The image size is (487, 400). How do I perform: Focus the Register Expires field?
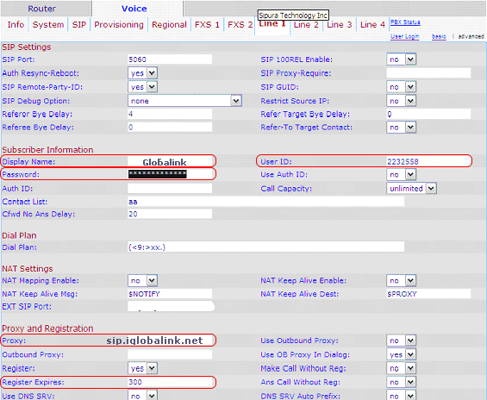coord(170,382)
